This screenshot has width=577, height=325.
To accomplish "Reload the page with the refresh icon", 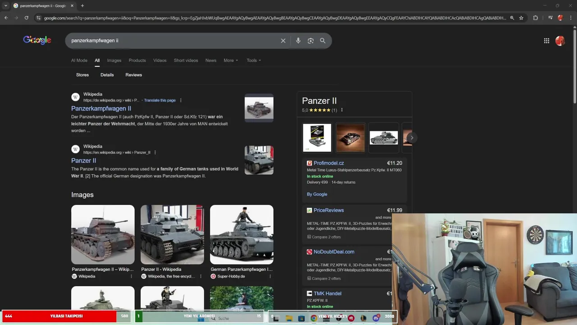I will pos(27,18).
